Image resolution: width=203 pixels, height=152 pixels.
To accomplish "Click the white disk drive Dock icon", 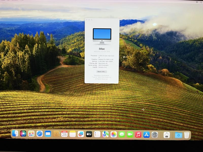I will click(167, 135).
